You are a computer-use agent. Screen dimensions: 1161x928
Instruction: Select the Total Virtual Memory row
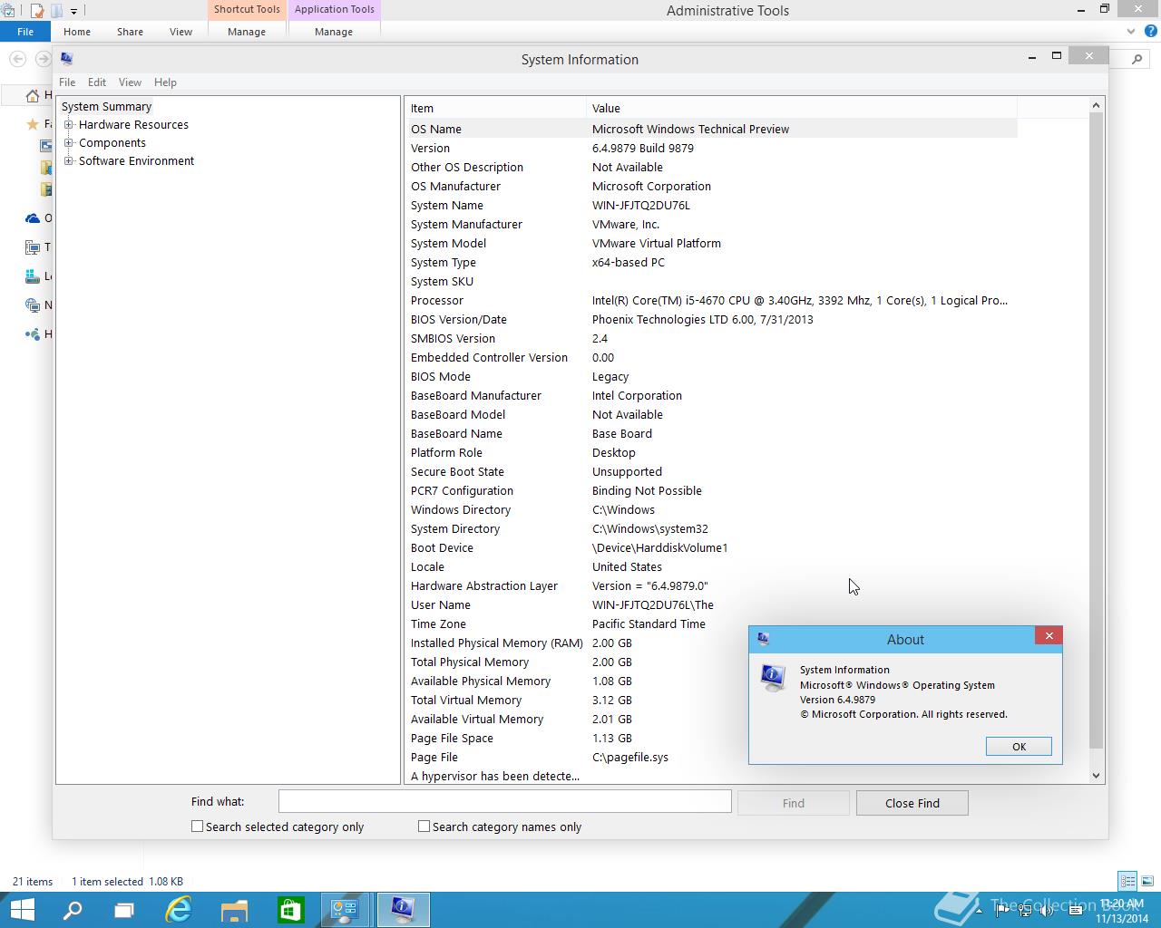712,700
